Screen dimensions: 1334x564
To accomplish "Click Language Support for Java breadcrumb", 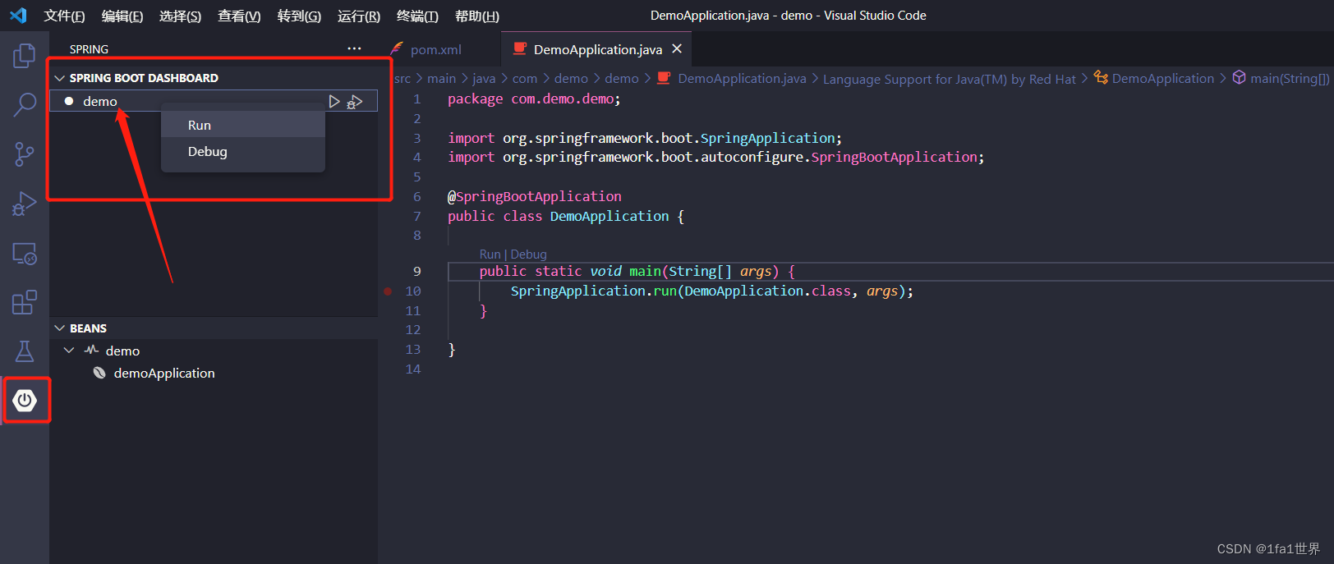I will [949, 79].
